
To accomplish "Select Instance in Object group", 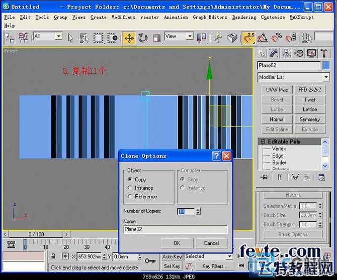I will 140,188.
